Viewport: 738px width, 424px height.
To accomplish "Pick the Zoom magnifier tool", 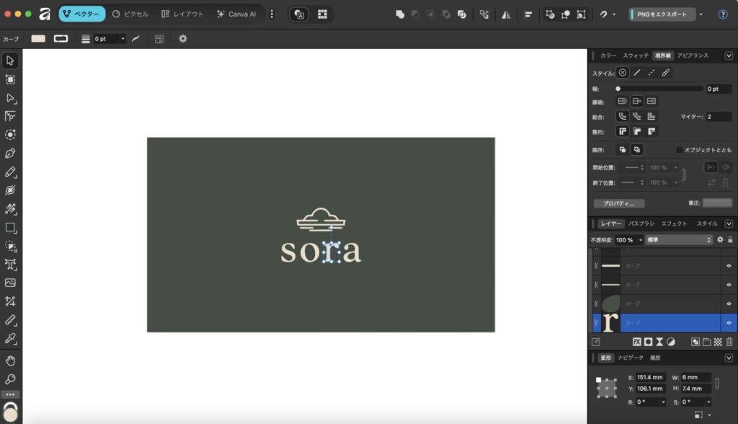I will pos(10,379).
